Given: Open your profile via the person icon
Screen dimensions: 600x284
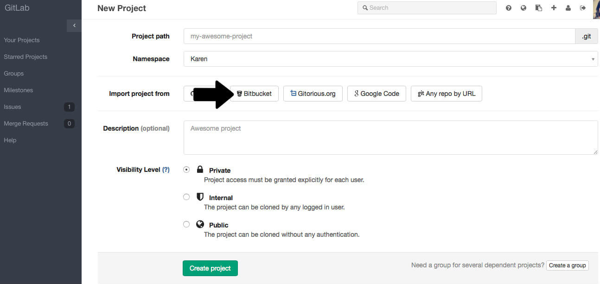Looking at the screenshot, I should 568,8.
